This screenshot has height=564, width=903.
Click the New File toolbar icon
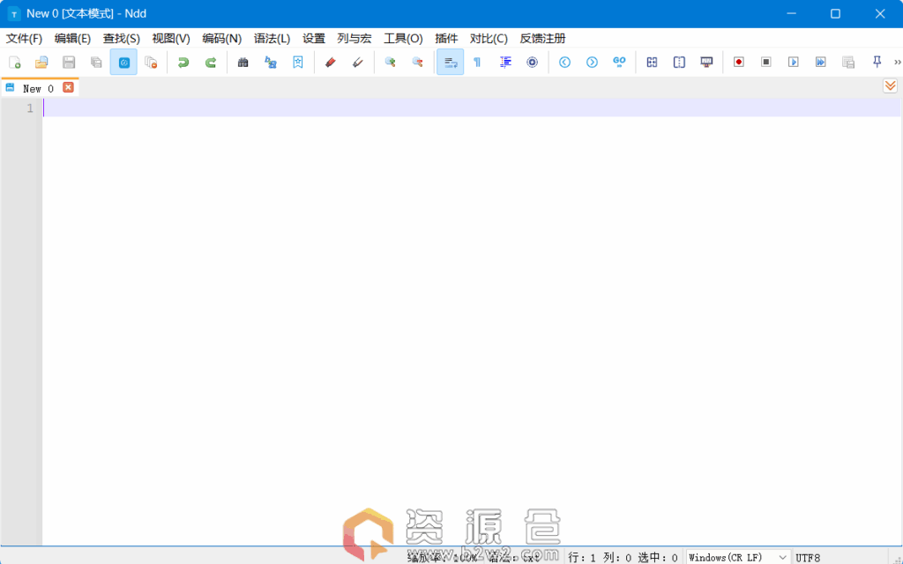pyautogui.click(x=14, y=63)
